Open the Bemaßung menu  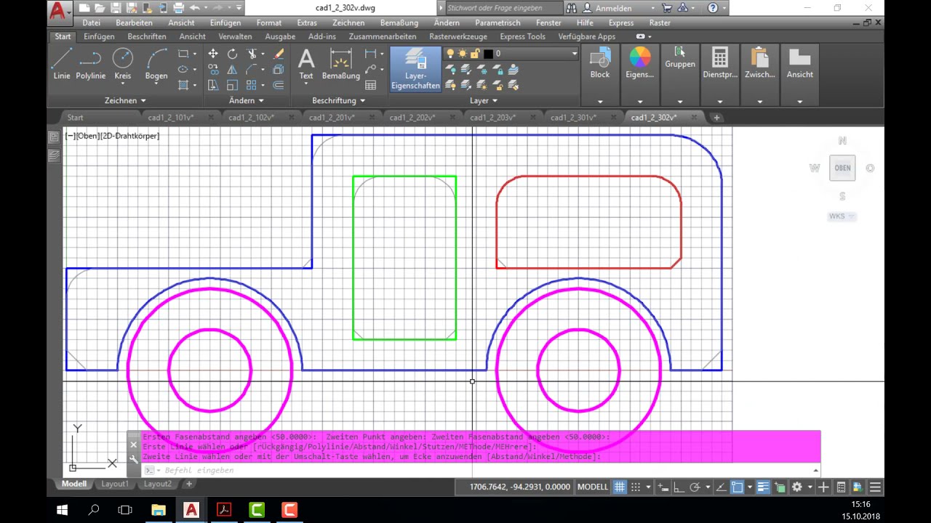[399, 23]
